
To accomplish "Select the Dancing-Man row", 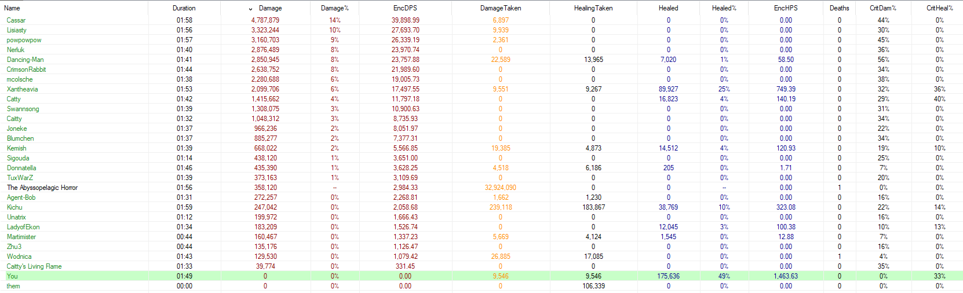I will coord(25,60).
